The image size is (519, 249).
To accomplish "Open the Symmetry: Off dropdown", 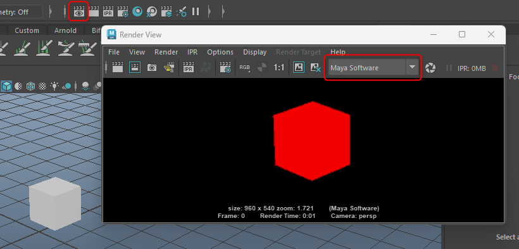I will point(20,12).
